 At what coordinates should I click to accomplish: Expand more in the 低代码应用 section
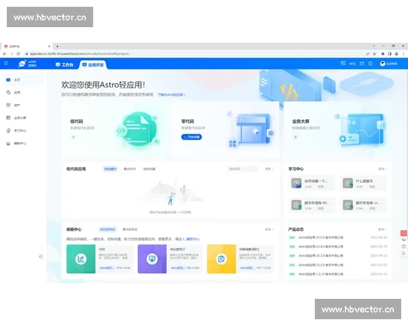click(269, 169)
